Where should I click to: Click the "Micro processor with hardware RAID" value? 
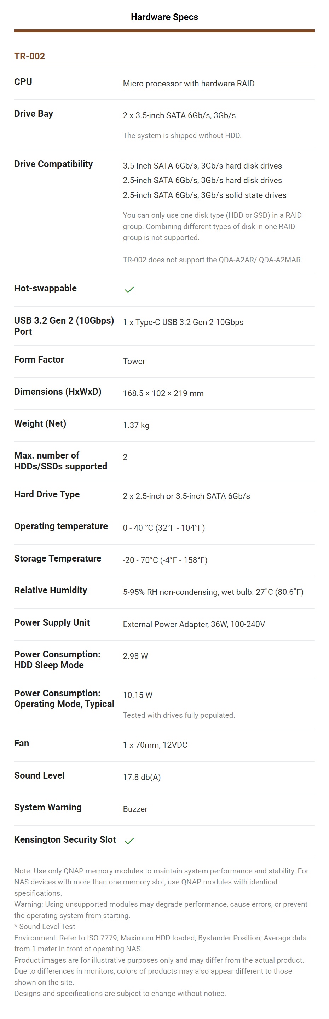coord(189,84)
